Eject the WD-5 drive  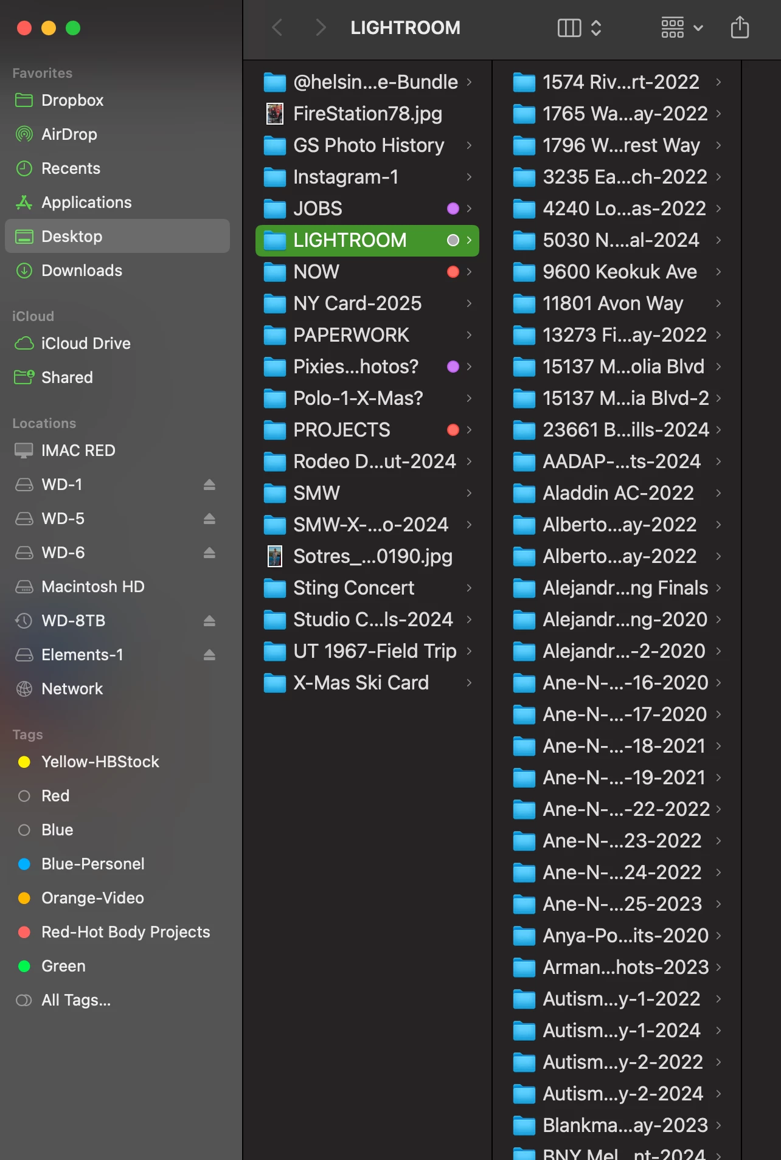coord(209,519)
